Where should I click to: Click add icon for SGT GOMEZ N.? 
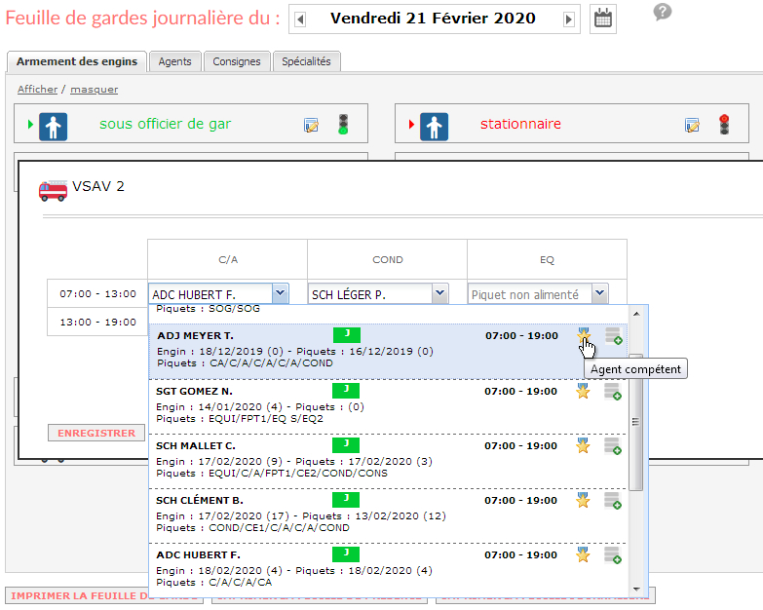(x=613, y=392)
